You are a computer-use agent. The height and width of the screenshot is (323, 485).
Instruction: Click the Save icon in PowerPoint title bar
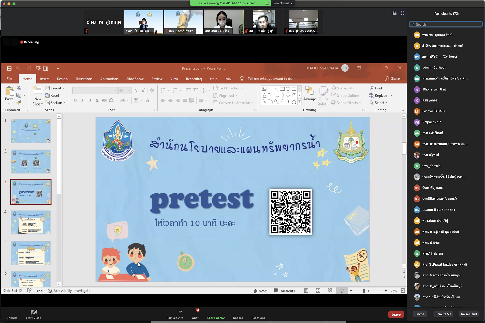9,68
